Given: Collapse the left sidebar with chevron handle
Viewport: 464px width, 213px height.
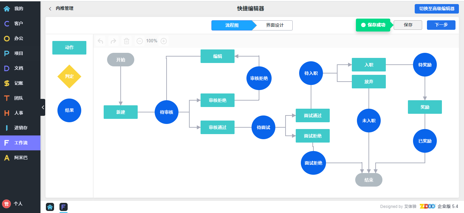Looking at the screenshot, I should [43, 107].
